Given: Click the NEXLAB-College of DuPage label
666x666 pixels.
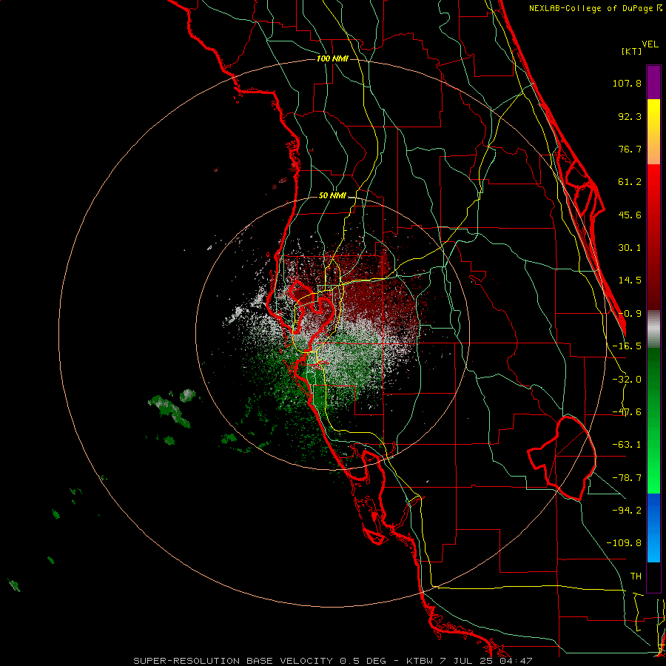Looking at the screenshot, I should (x=595, y=8).
